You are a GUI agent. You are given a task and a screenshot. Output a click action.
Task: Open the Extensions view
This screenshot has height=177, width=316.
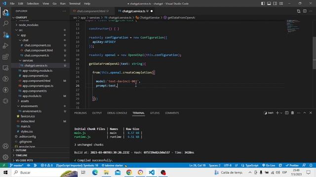(5, 57)
